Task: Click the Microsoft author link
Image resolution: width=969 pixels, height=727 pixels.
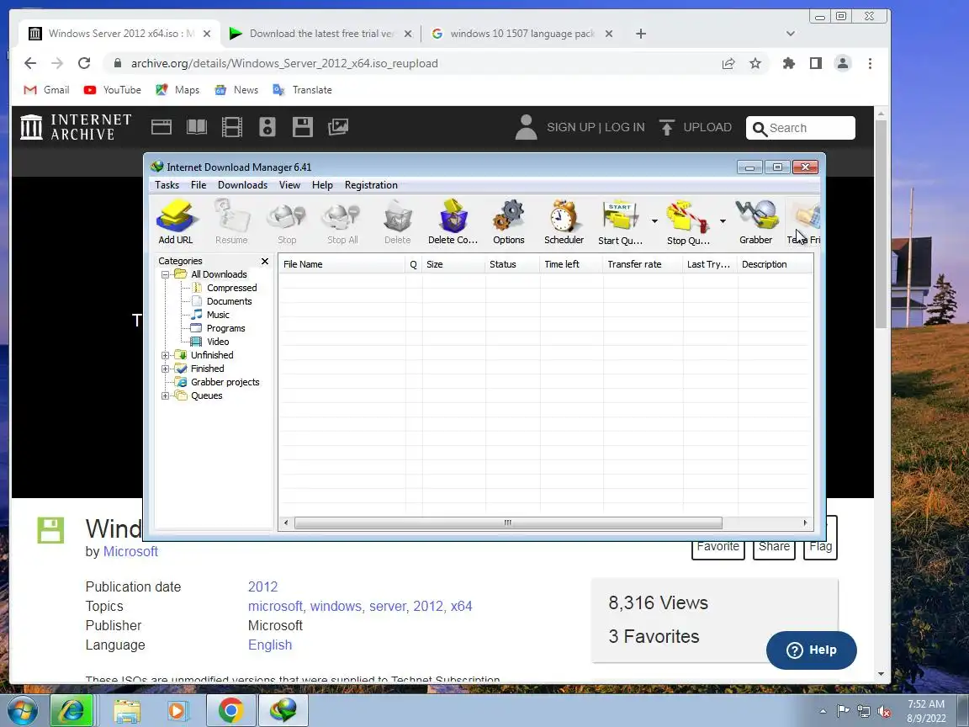Action: 130,551
